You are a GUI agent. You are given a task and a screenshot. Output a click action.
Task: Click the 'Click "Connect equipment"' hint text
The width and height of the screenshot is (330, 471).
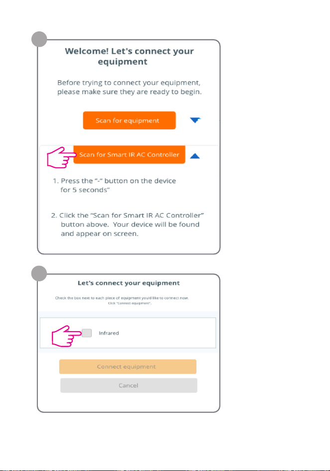130,303
